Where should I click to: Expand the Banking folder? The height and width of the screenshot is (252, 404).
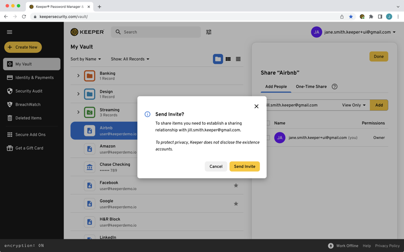pos(78,76)
